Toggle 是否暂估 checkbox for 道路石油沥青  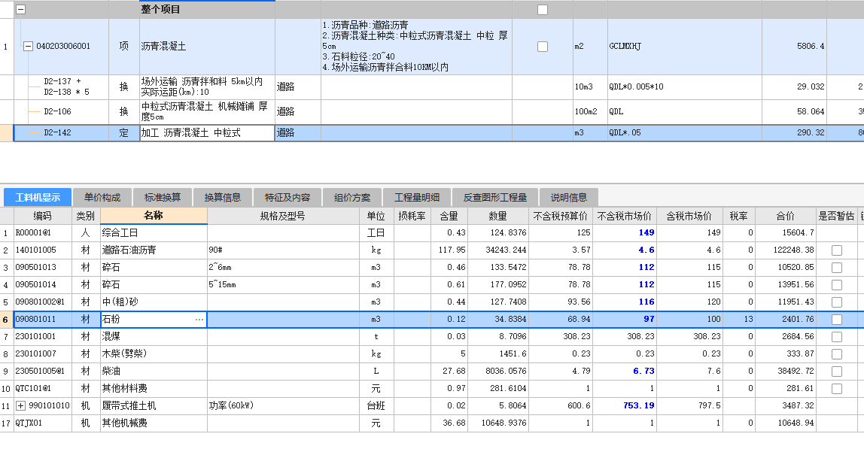836,250
